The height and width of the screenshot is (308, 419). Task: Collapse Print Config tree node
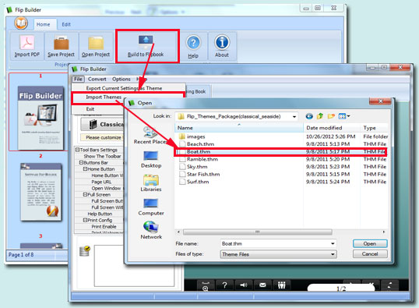(85, 220)
